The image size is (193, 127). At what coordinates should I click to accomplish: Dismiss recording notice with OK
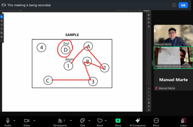click(x=183, y=5)
